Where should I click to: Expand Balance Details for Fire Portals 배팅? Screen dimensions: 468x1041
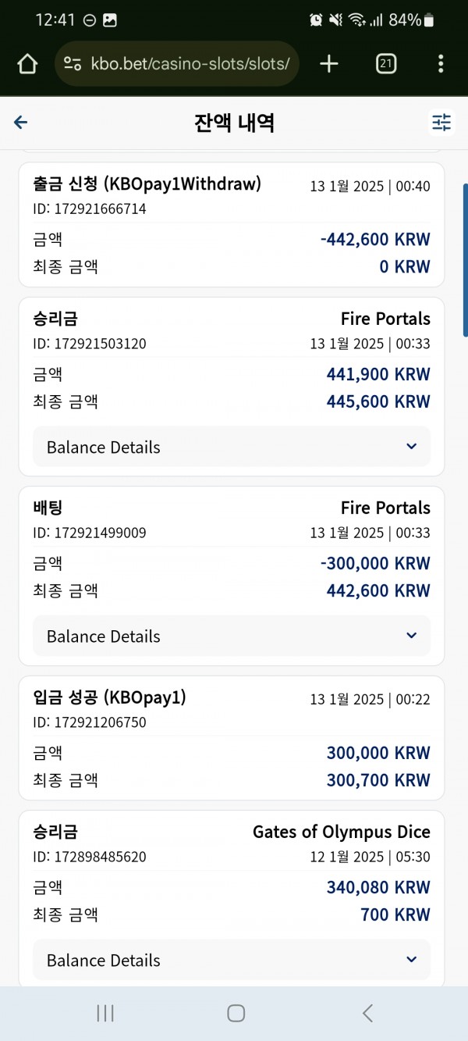232,636
